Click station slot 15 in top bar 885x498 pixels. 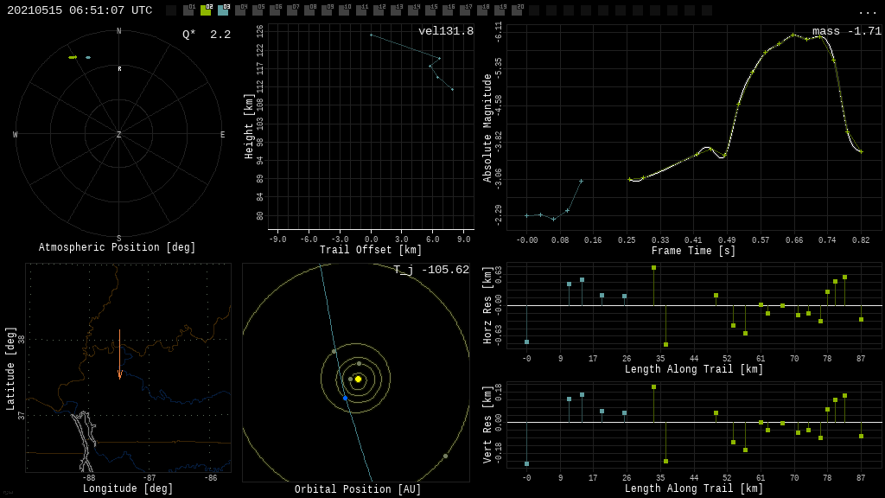(x=430, y=10)
